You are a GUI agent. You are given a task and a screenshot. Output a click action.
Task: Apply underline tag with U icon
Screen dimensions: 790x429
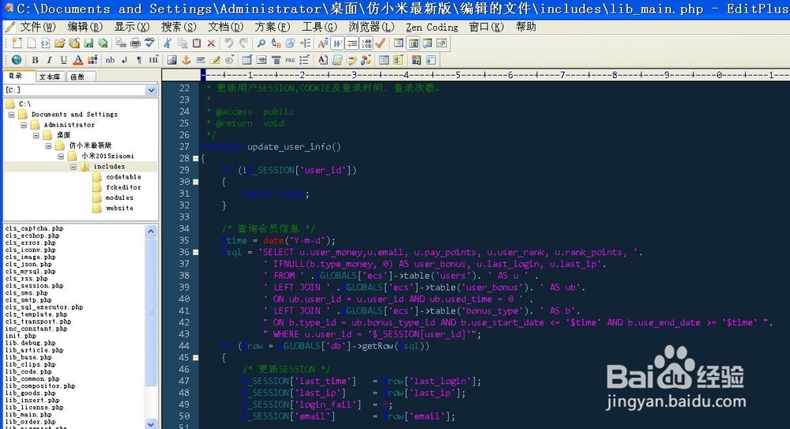(63, 60)
